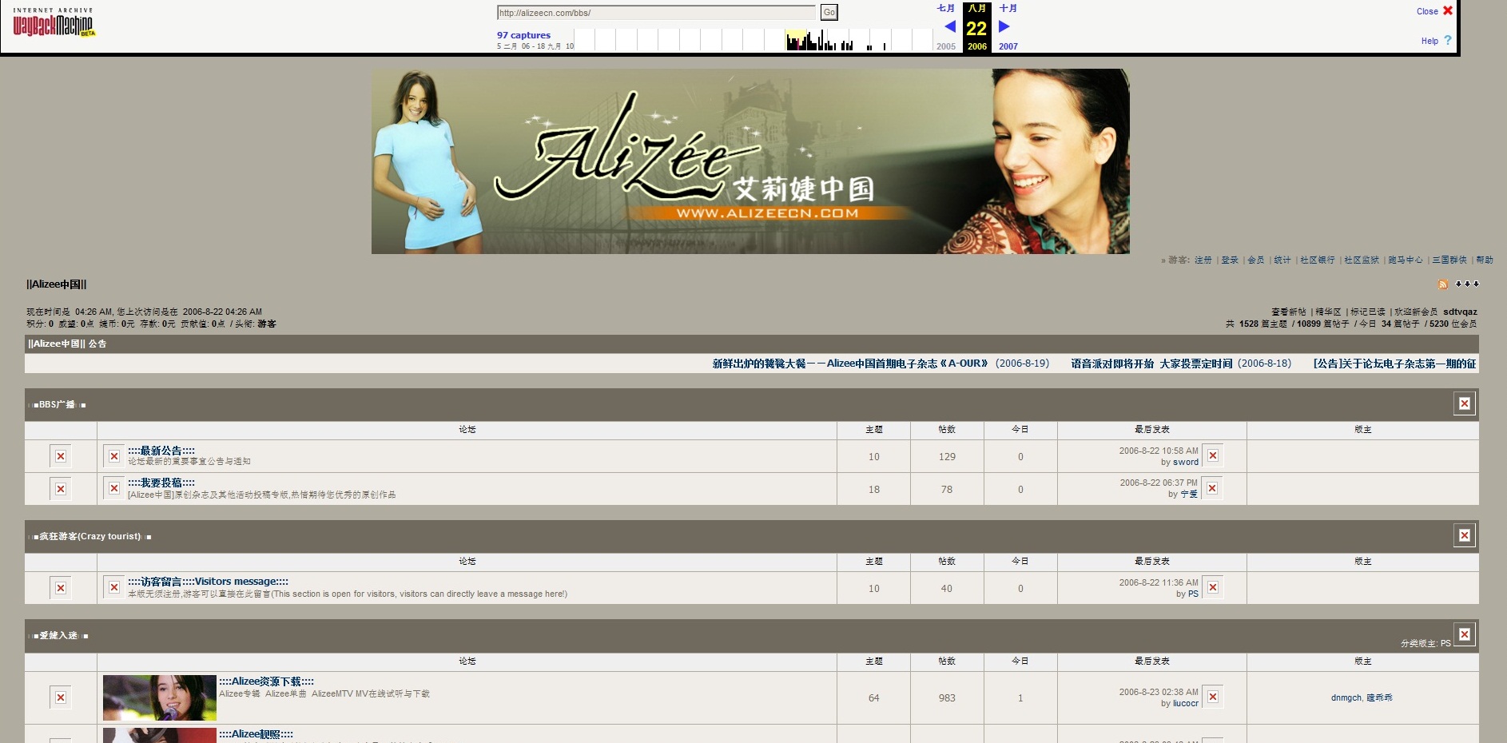Screen dimensions: 1507x743
Task: Click the Close text in Wayback toolbar
Action: click(x=1427, y=11)
